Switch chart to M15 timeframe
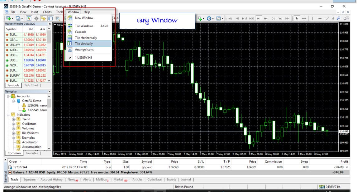The height and width of the screenshot is (192, 357). pyautogui.click(x=244, y=18)
